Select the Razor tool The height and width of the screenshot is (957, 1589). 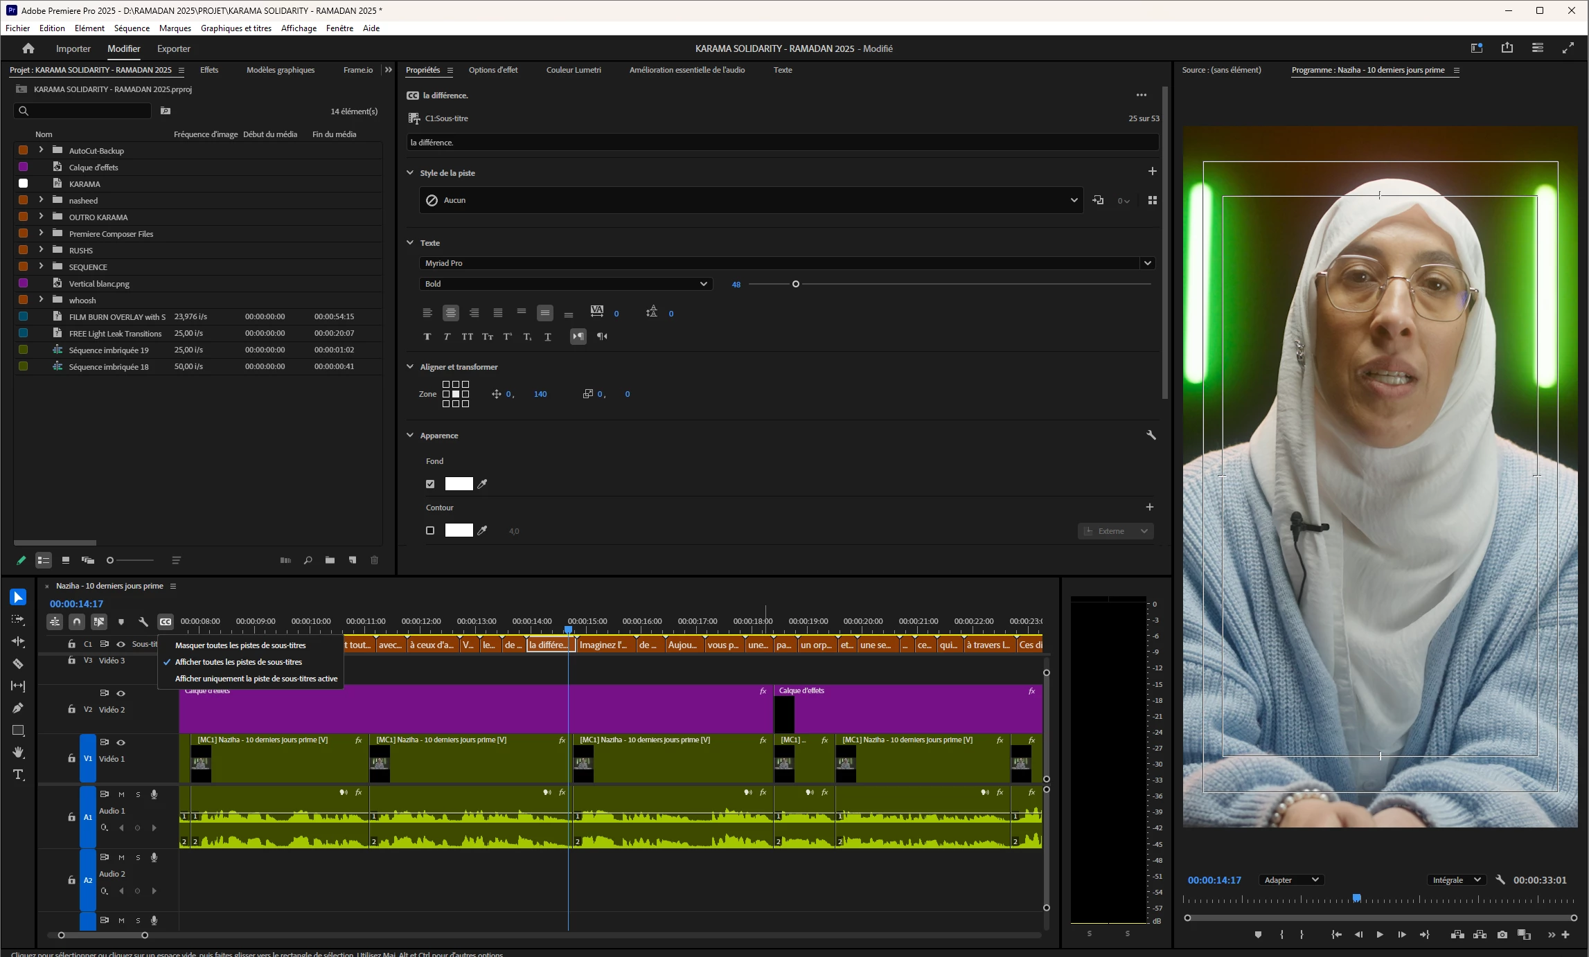tap(18, 663)
